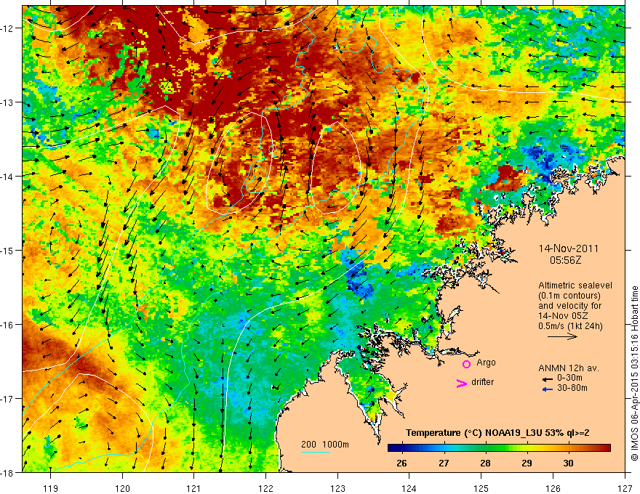640x494 pixels.
Task: Click the '(0.1m contours)' caption line
Action: coord(569,296)
